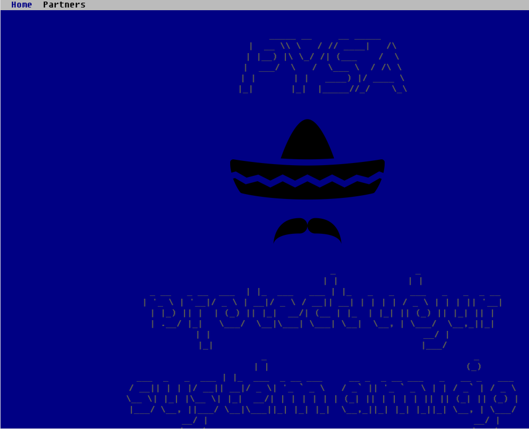
Task: Click the PYSA ASCII art title
Action: [322, 64]
